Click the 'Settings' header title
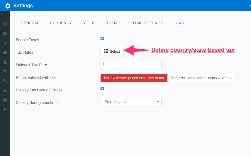251x156 pixels. [23, 6]
